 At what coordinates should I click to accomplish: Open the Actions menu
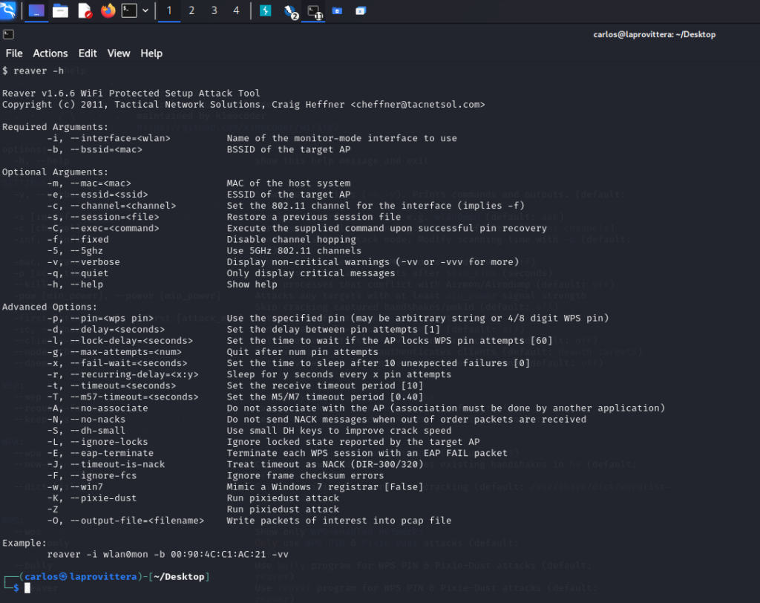[x=50, y=53]
